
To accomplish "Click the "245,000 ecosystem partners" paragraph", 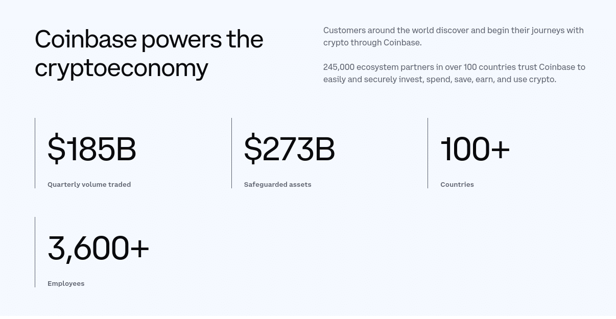I will click(454, 73).
